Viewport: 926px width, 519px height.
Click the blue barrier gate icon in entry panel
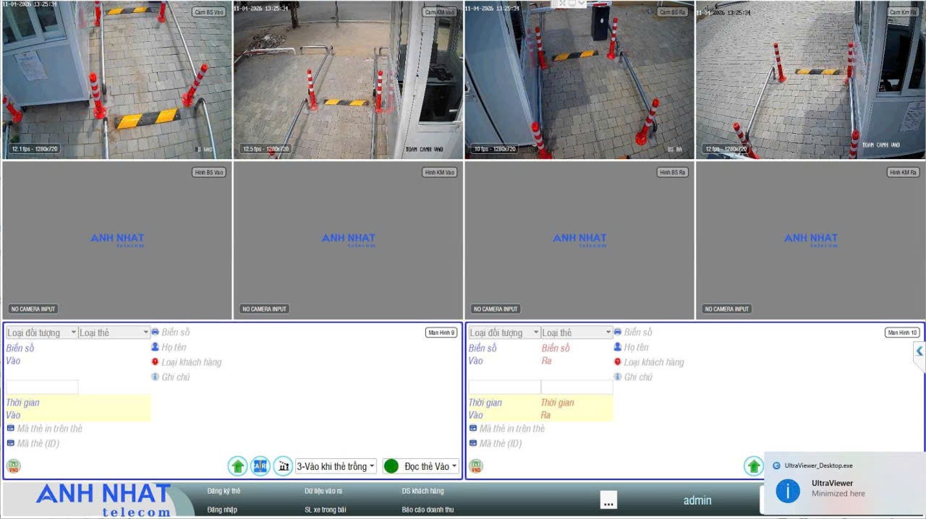pos(260,466)
